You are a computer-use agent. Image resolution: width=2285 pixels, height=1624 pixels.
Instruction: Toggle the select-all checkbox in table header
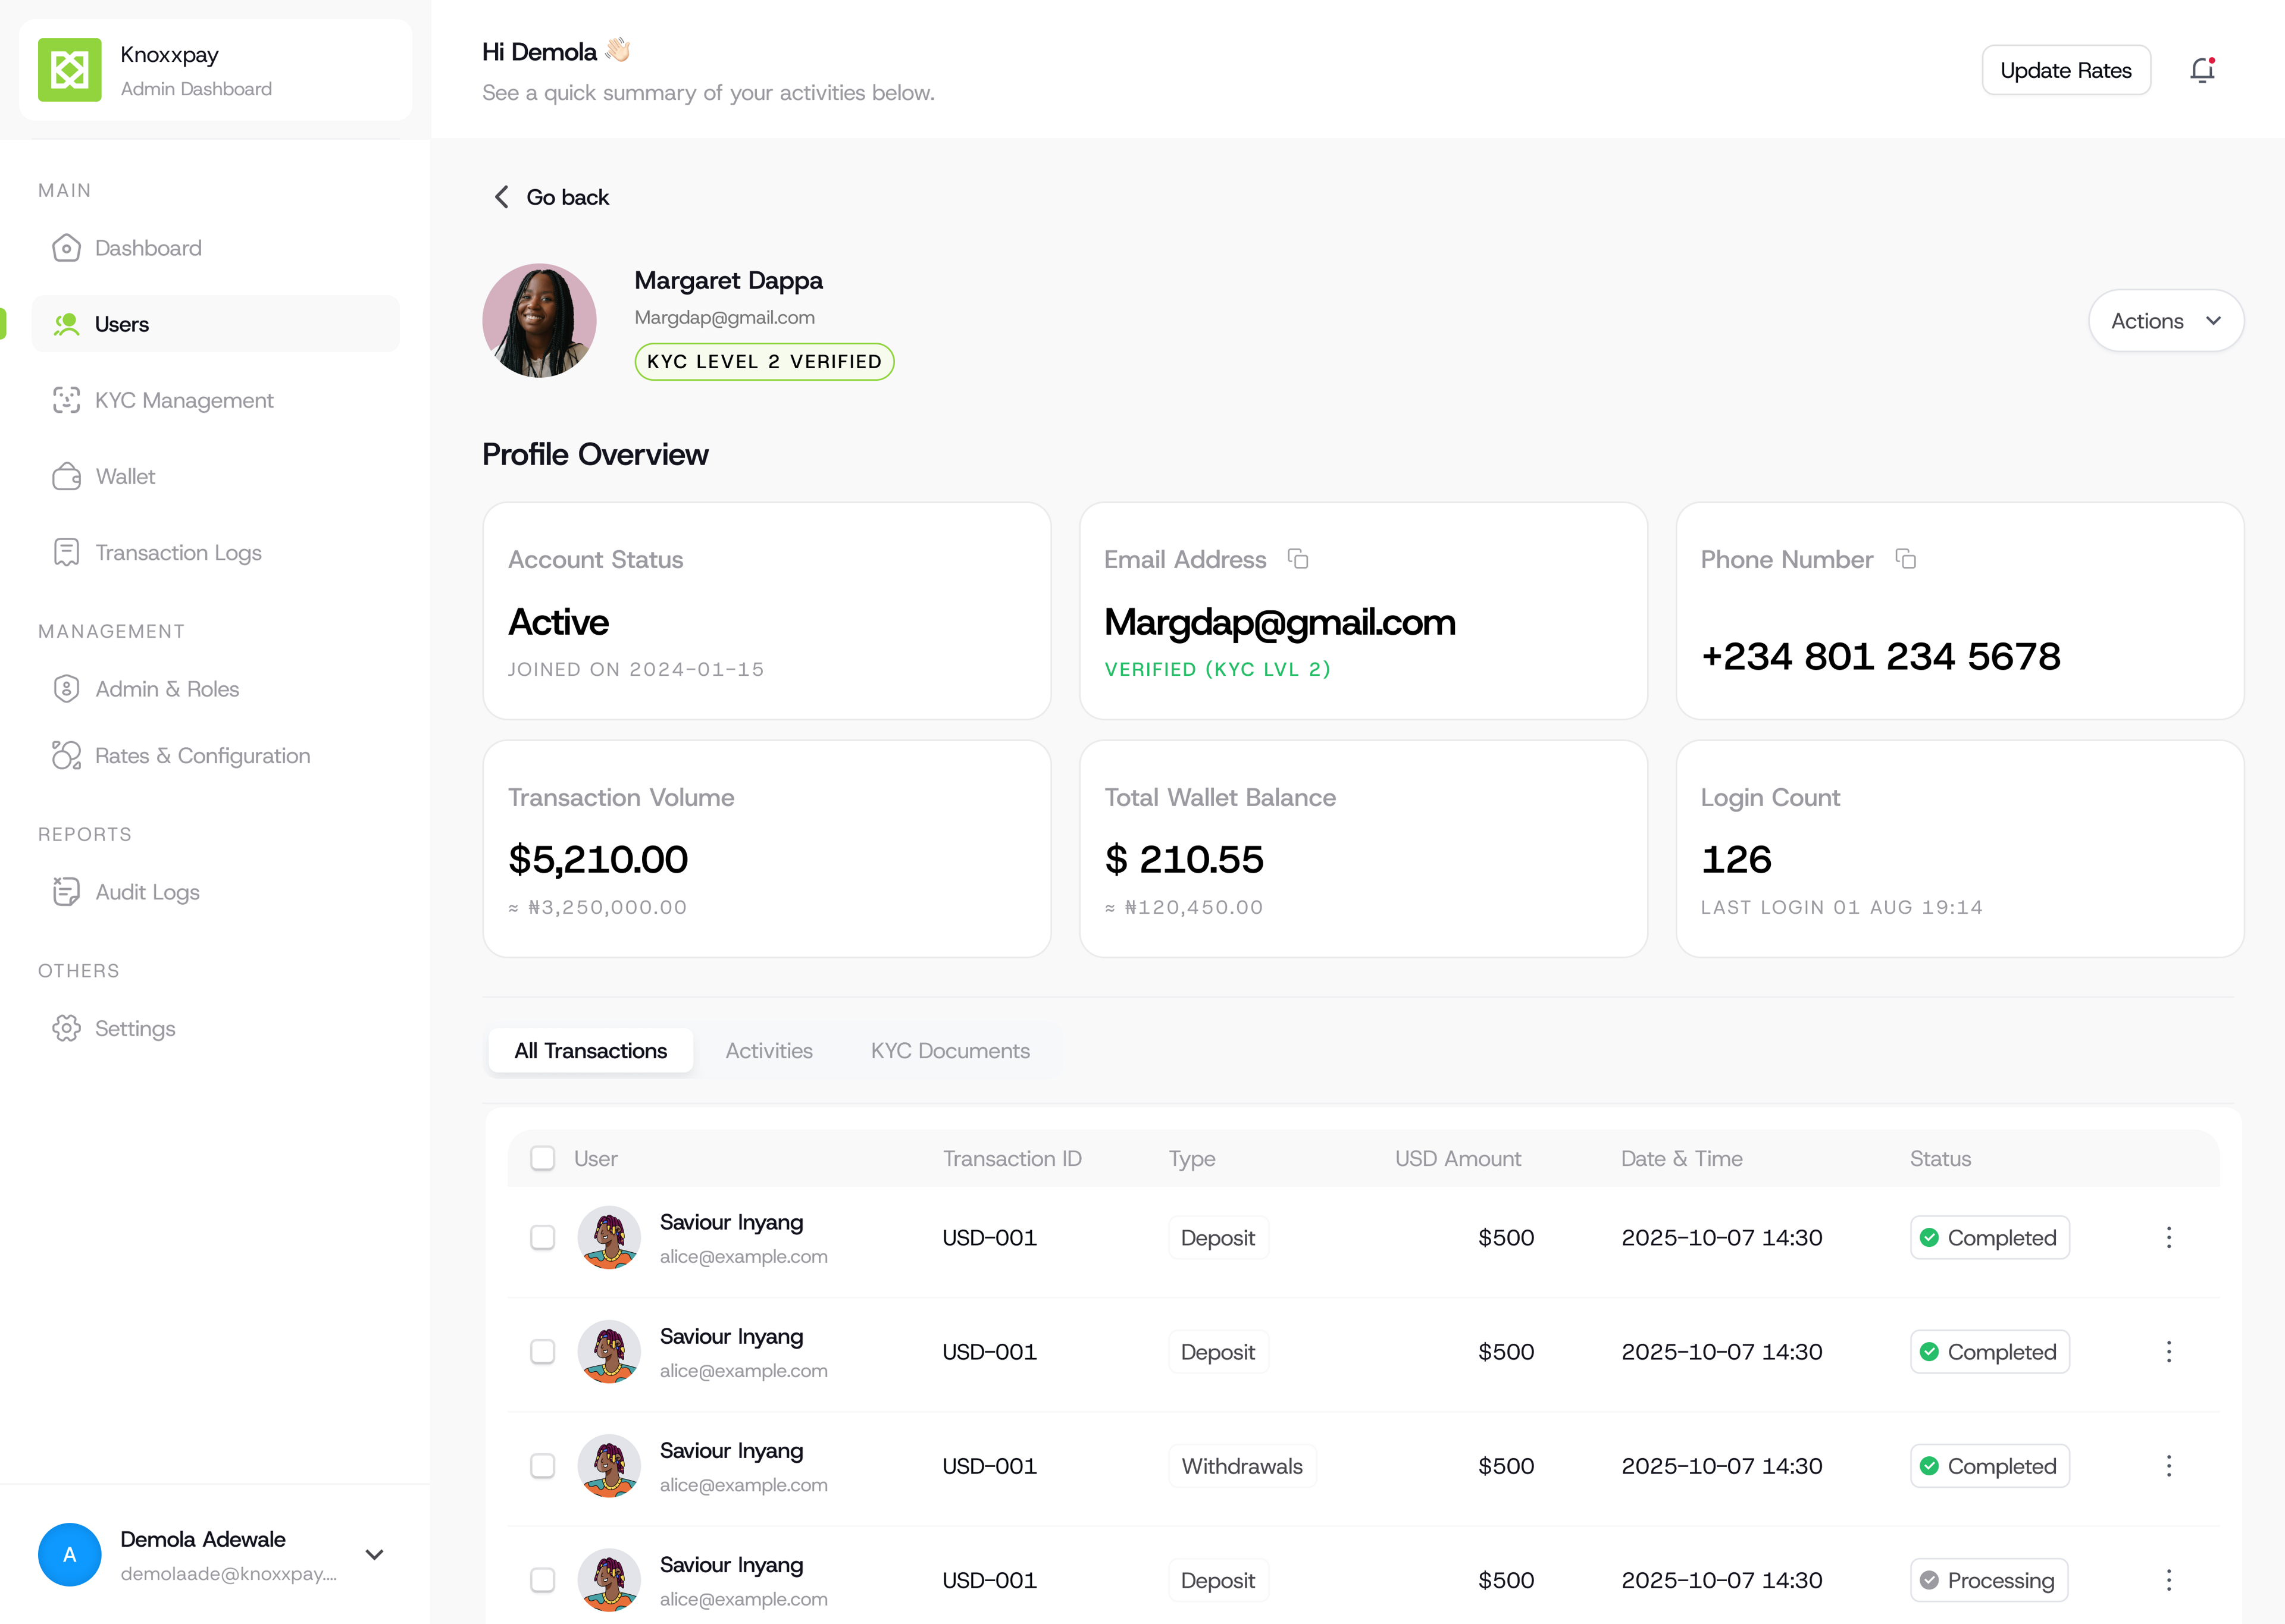[x=542, y=1158]
